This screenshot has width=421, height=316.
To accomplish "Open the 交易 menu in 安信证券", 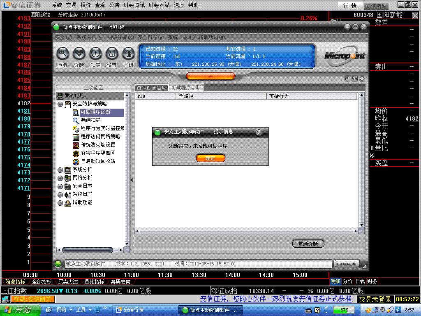I will (71, 5).
